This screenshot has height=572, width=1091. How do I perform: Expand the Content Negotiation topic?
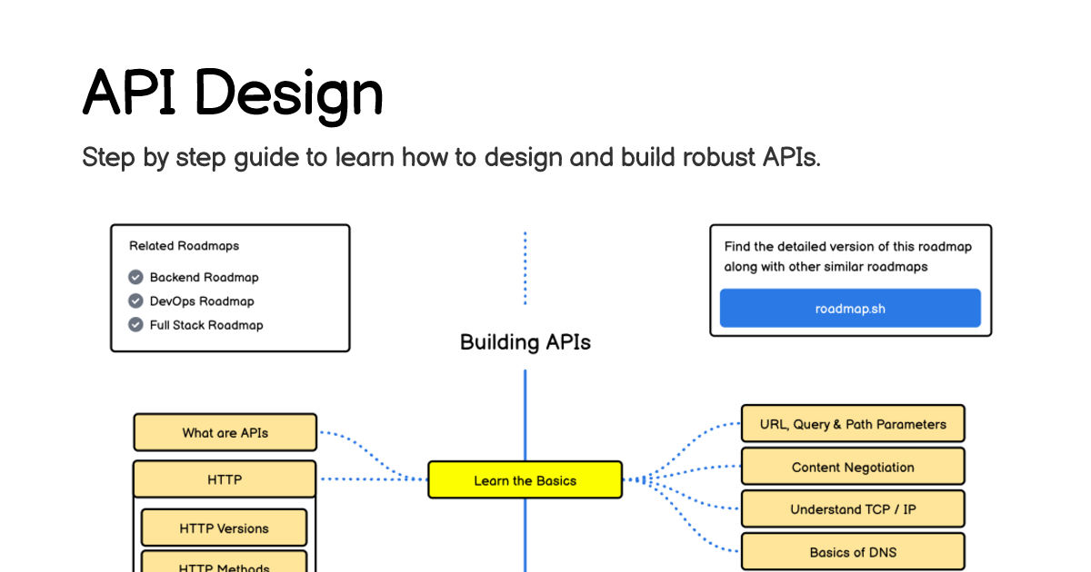852,467
